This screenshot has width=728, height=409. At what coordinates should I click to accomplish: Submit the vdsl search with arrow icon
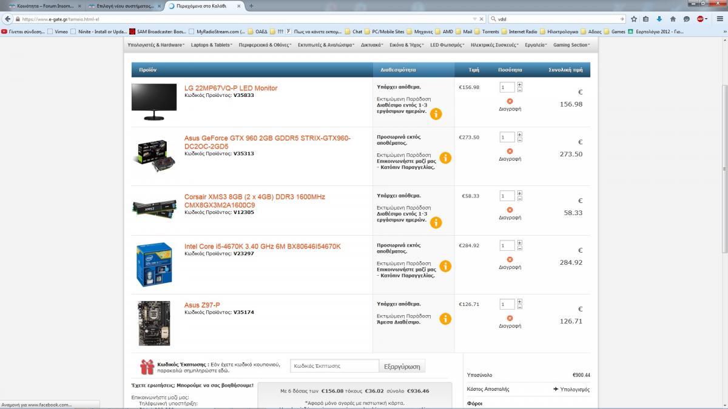pos(622,19)
